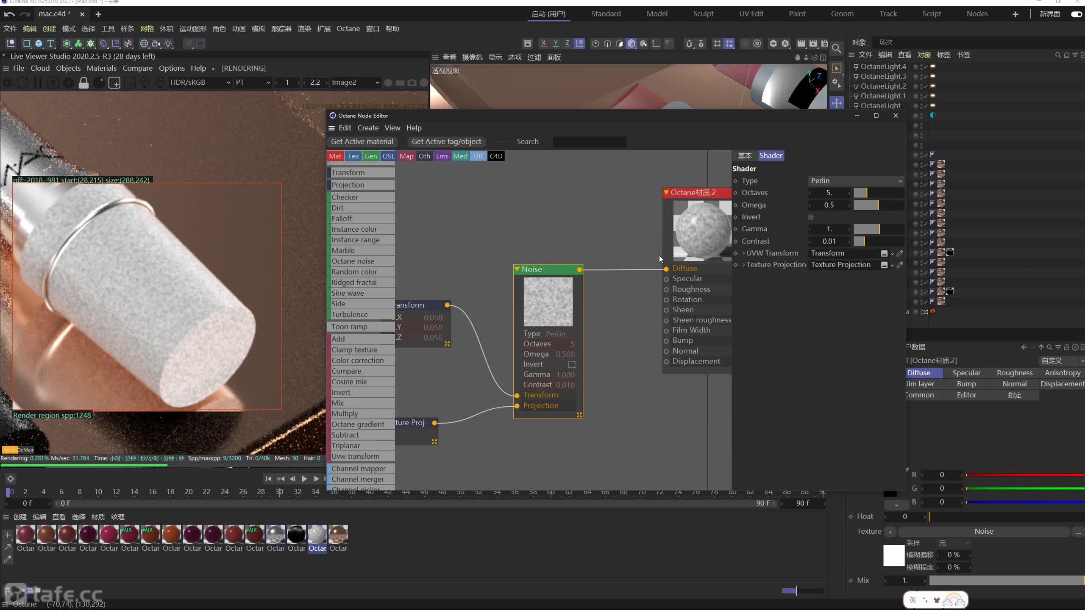Screen dimensions: 1085x610
Task: Toggle the 新界面 switch at top right
Action: [x=1077, y=14]
